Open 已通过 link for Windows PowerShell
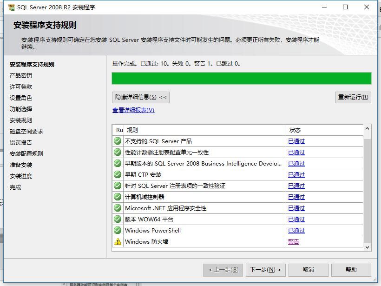 [296, 230]
